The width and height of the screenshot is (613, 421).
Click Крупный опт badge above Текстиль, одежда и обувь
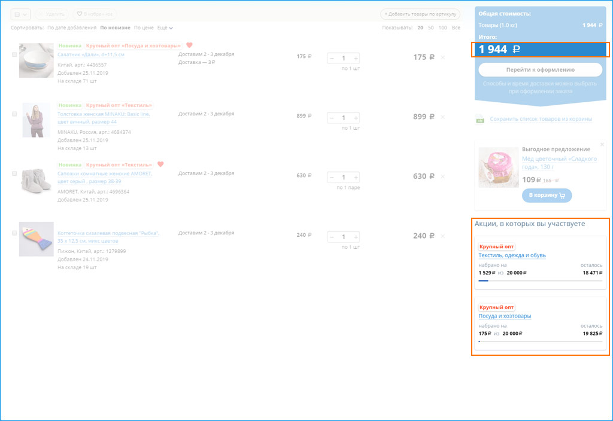point(496,247)
